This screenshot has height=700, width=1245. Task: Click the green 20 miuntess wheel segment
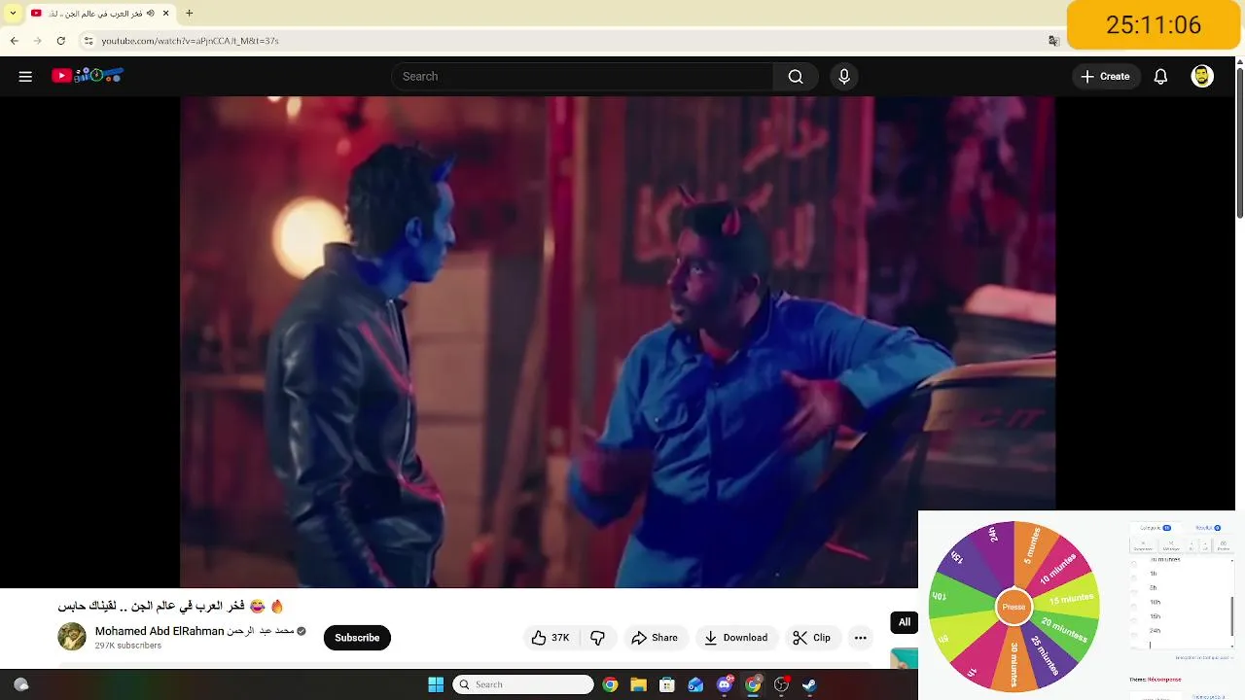click(1063, 629)
